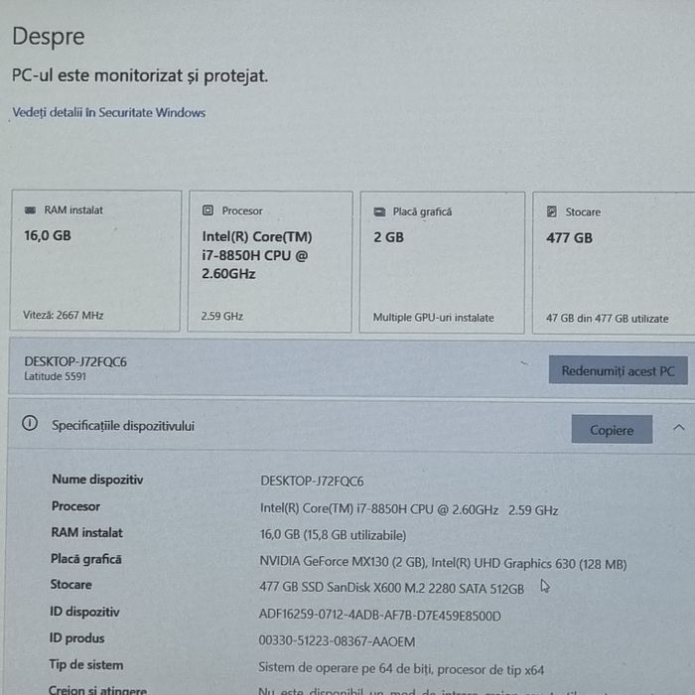The width and height of the screenshot is (695, 695).
Task: Click the Procesor chip icon
Action: tap(208, 210)
